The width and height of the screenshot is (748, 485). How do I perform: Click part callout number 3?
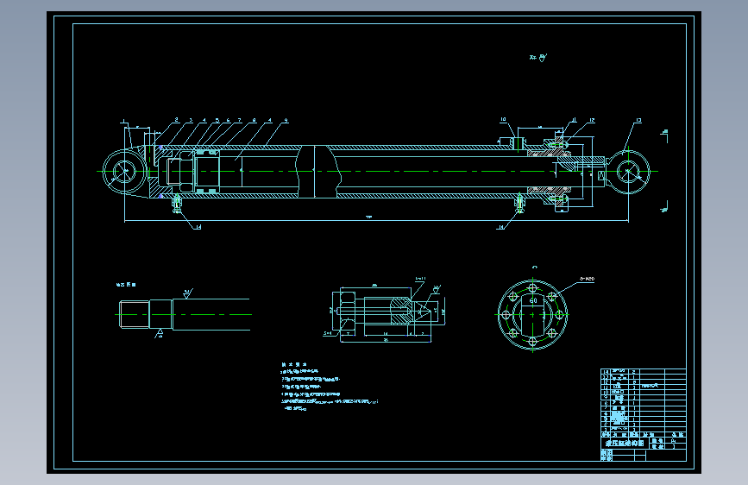coord(191,120)
